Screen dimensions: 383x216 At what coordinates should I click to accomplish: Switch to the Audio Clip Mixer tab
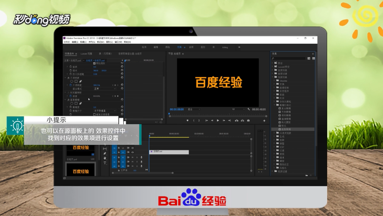[130, 54]
